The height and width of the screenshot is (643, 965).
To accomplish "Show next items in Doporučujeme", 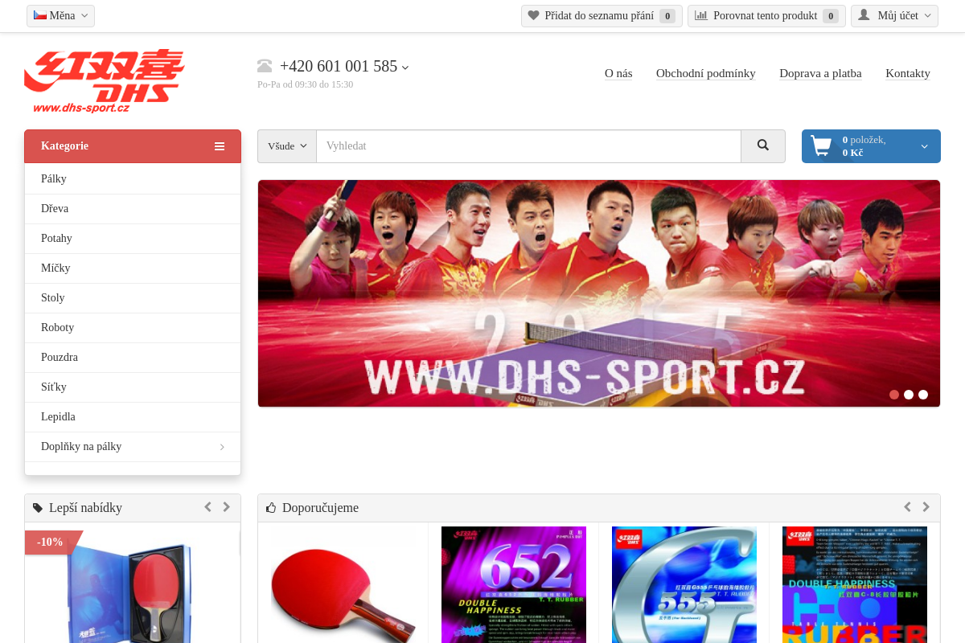I will (x=926, y=507).
